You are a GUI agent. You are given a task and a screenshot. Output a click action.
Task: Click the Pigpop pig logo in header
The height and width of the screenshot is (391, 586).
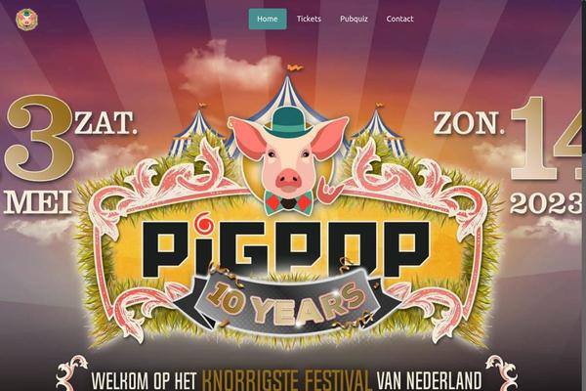[27, 20]
